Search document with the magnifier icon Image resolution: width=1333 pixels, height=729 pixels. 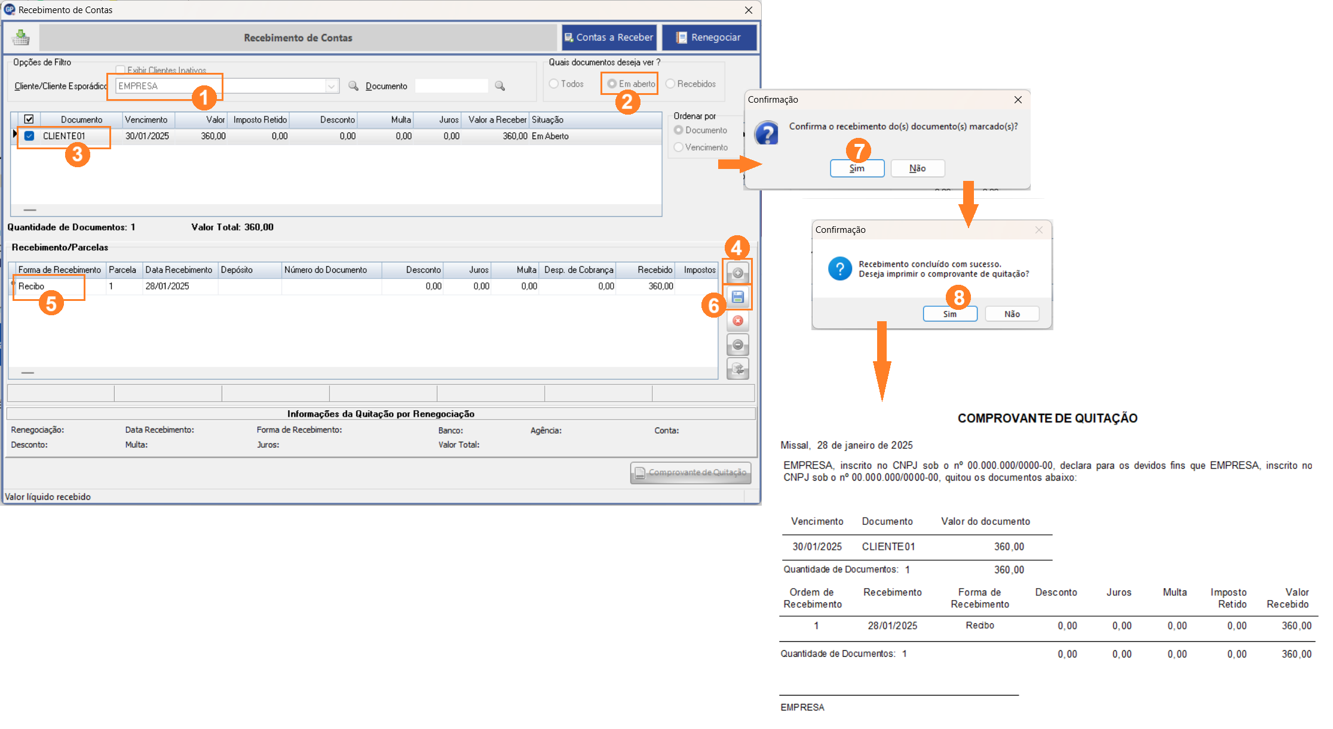[500, 86]
